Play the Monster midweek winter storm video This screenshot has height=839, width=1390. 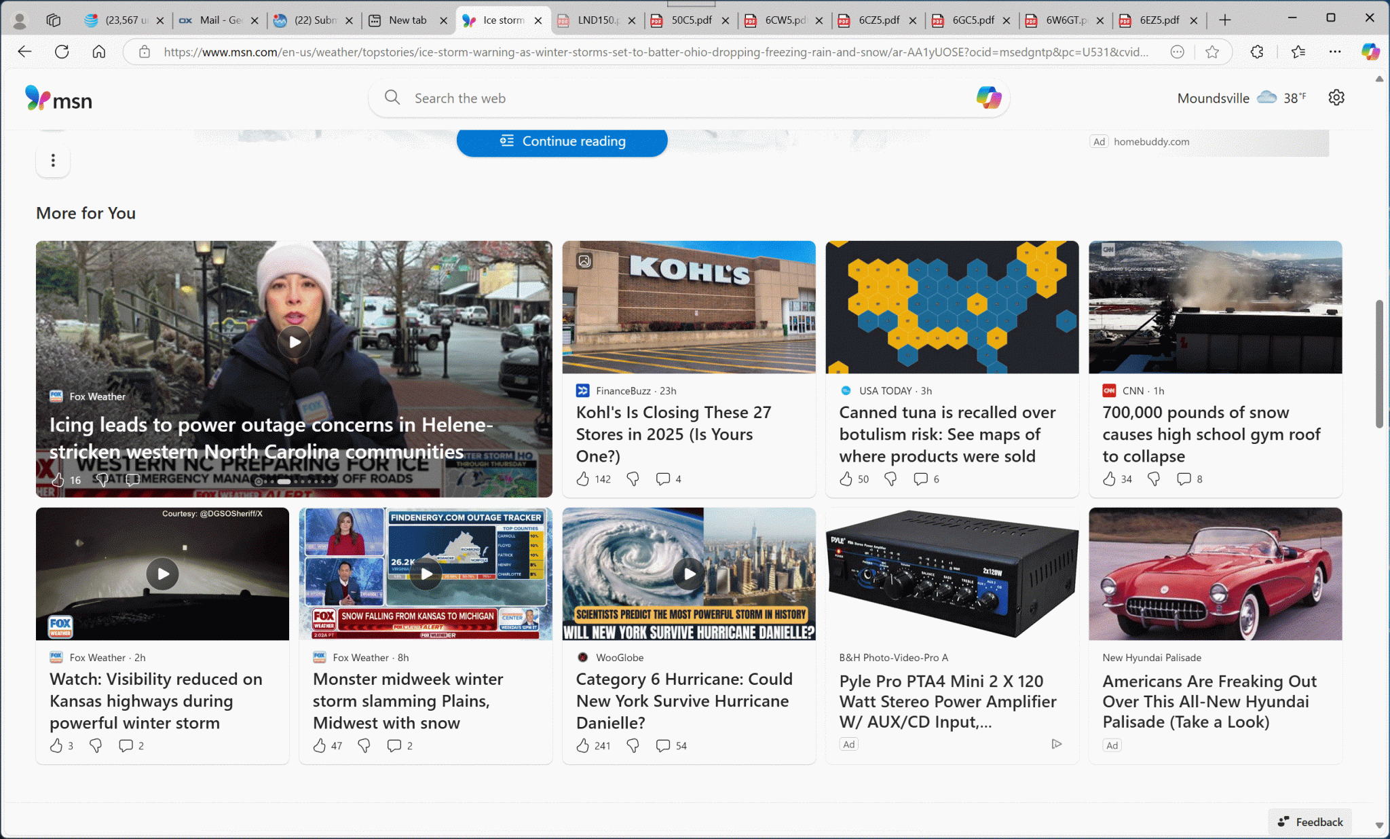pos(426,574)
